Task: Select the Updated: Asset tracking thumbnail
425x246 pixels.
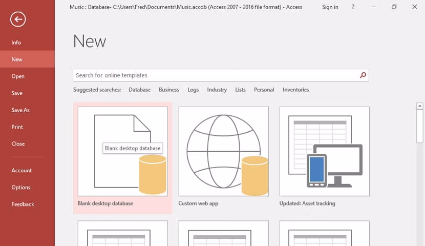Action: pos(325,151)
